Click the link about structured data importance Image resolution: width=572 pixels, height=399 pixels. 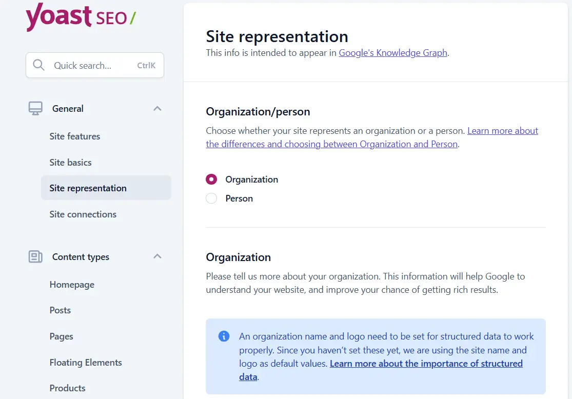click(x=426, y=363)
